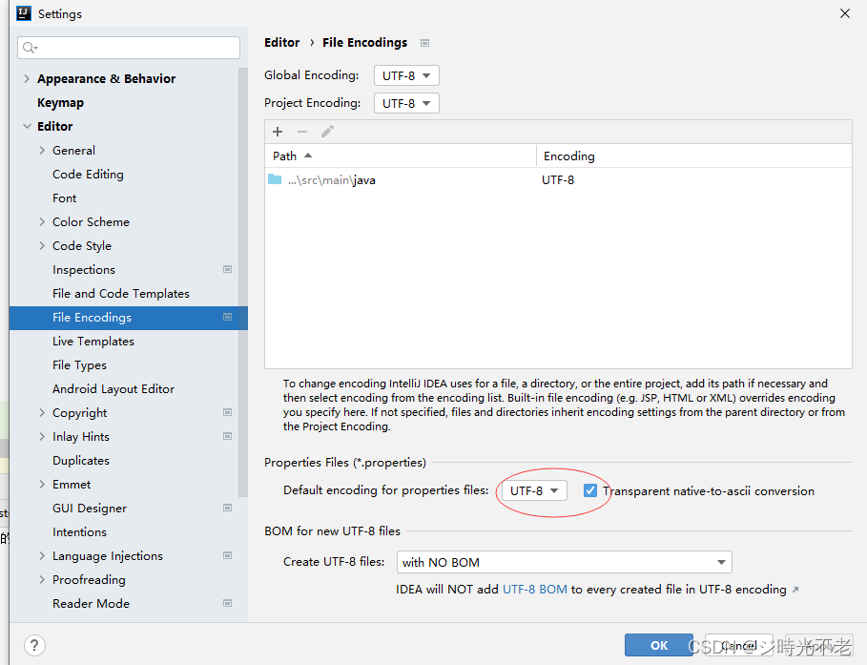The image size is (867, 665).
Task: Open Android Layout Editor settings
Action: [113, 389]
